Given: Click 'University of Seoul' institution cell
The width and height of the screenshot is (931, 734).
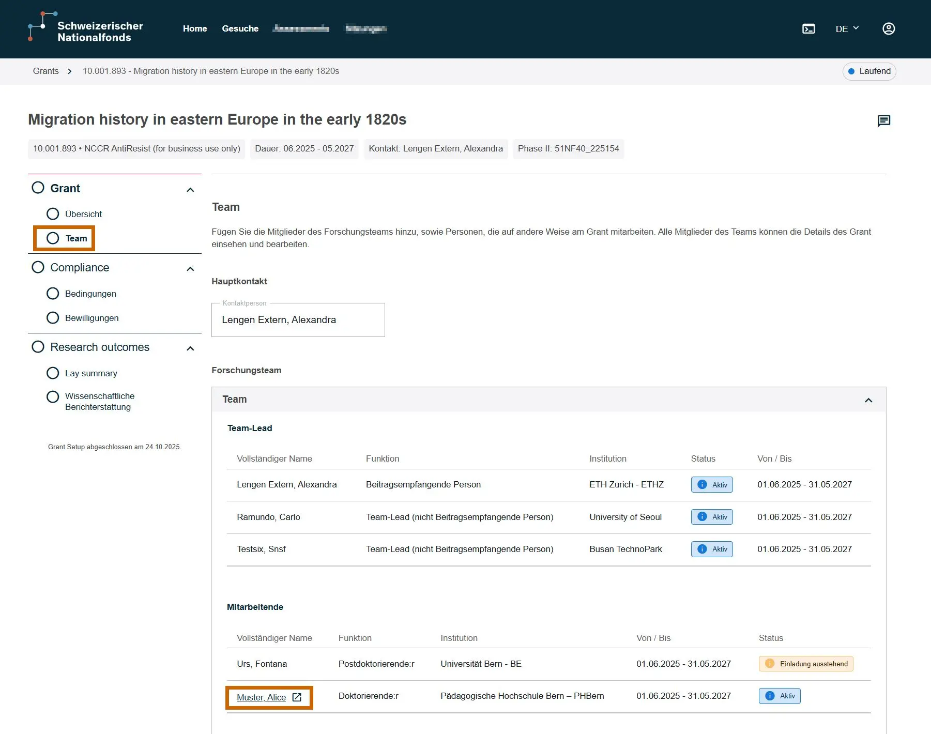Looking at the screenshot, I should 625,517.
